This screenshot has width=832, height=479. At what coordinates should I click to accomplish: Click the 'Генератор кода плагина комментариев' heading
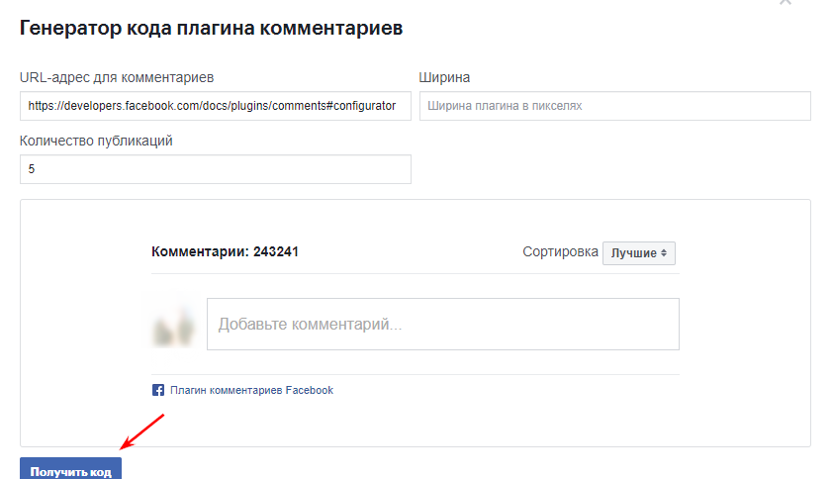coord(211,28)
